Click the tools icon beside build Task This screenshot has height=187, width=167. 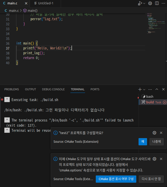pos(143,102)
